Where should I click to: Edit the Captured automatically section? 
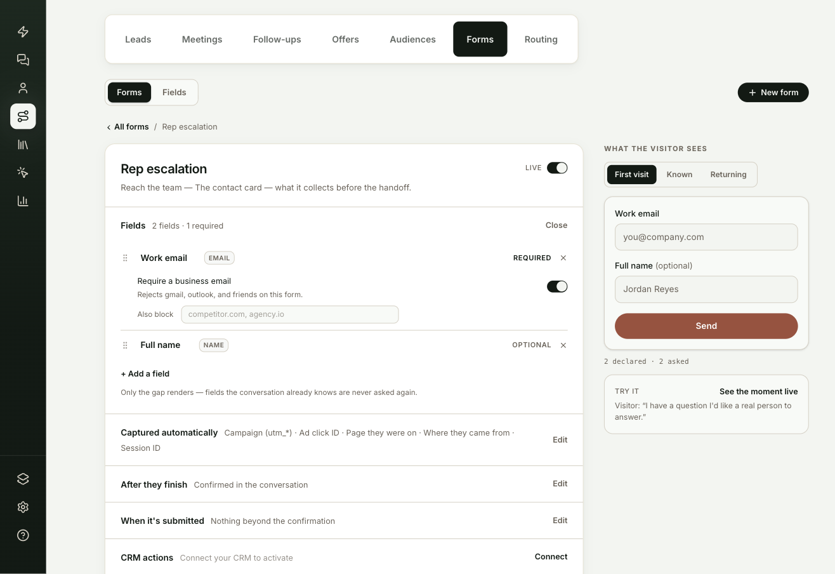[560, 440]
